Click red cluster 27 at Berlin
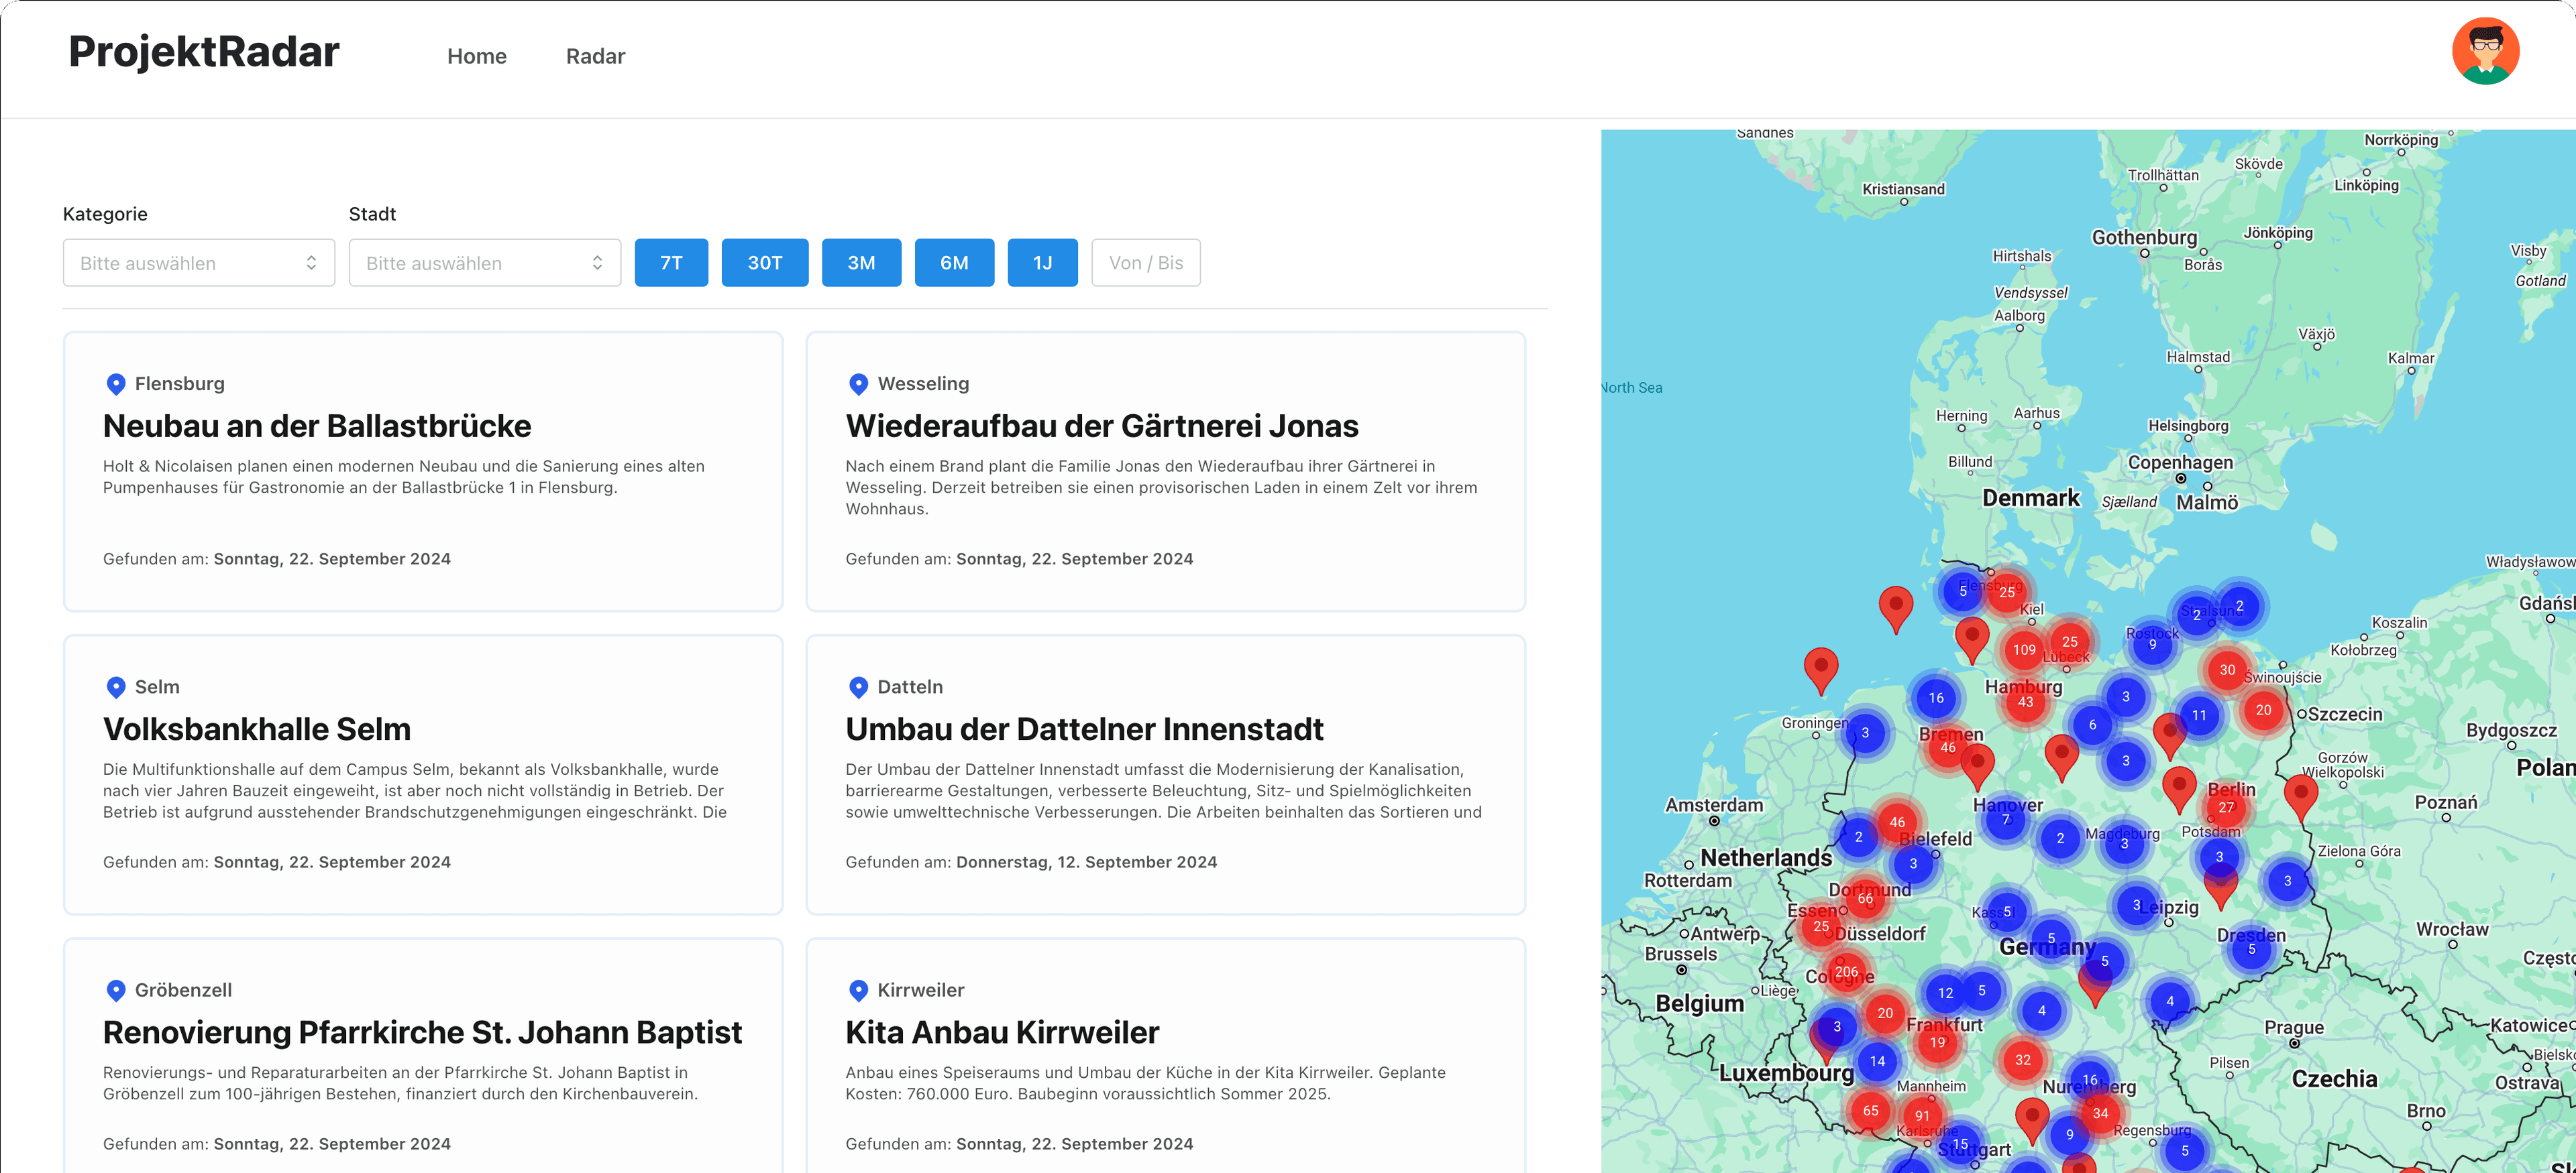 pos(2226,807)
